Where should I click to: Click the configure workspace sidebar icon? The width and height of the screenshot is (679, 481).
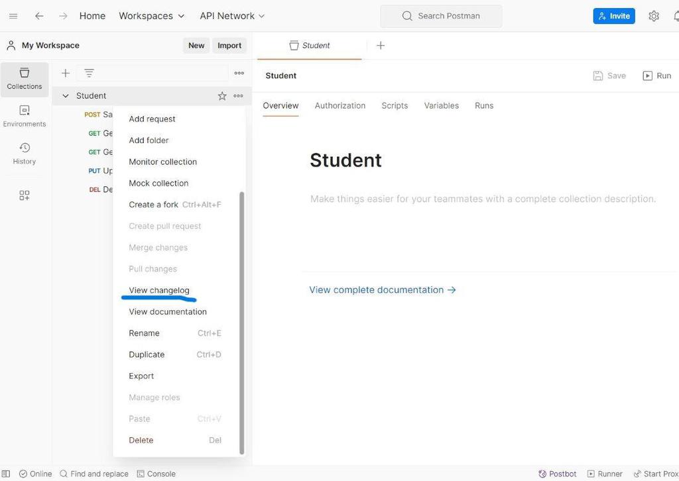(x=25, y=195)
